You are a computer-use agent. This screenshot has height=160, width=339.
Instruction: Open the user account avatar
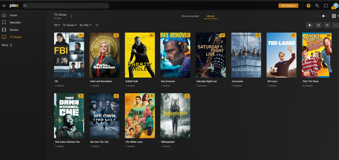[x=335, y=6]
